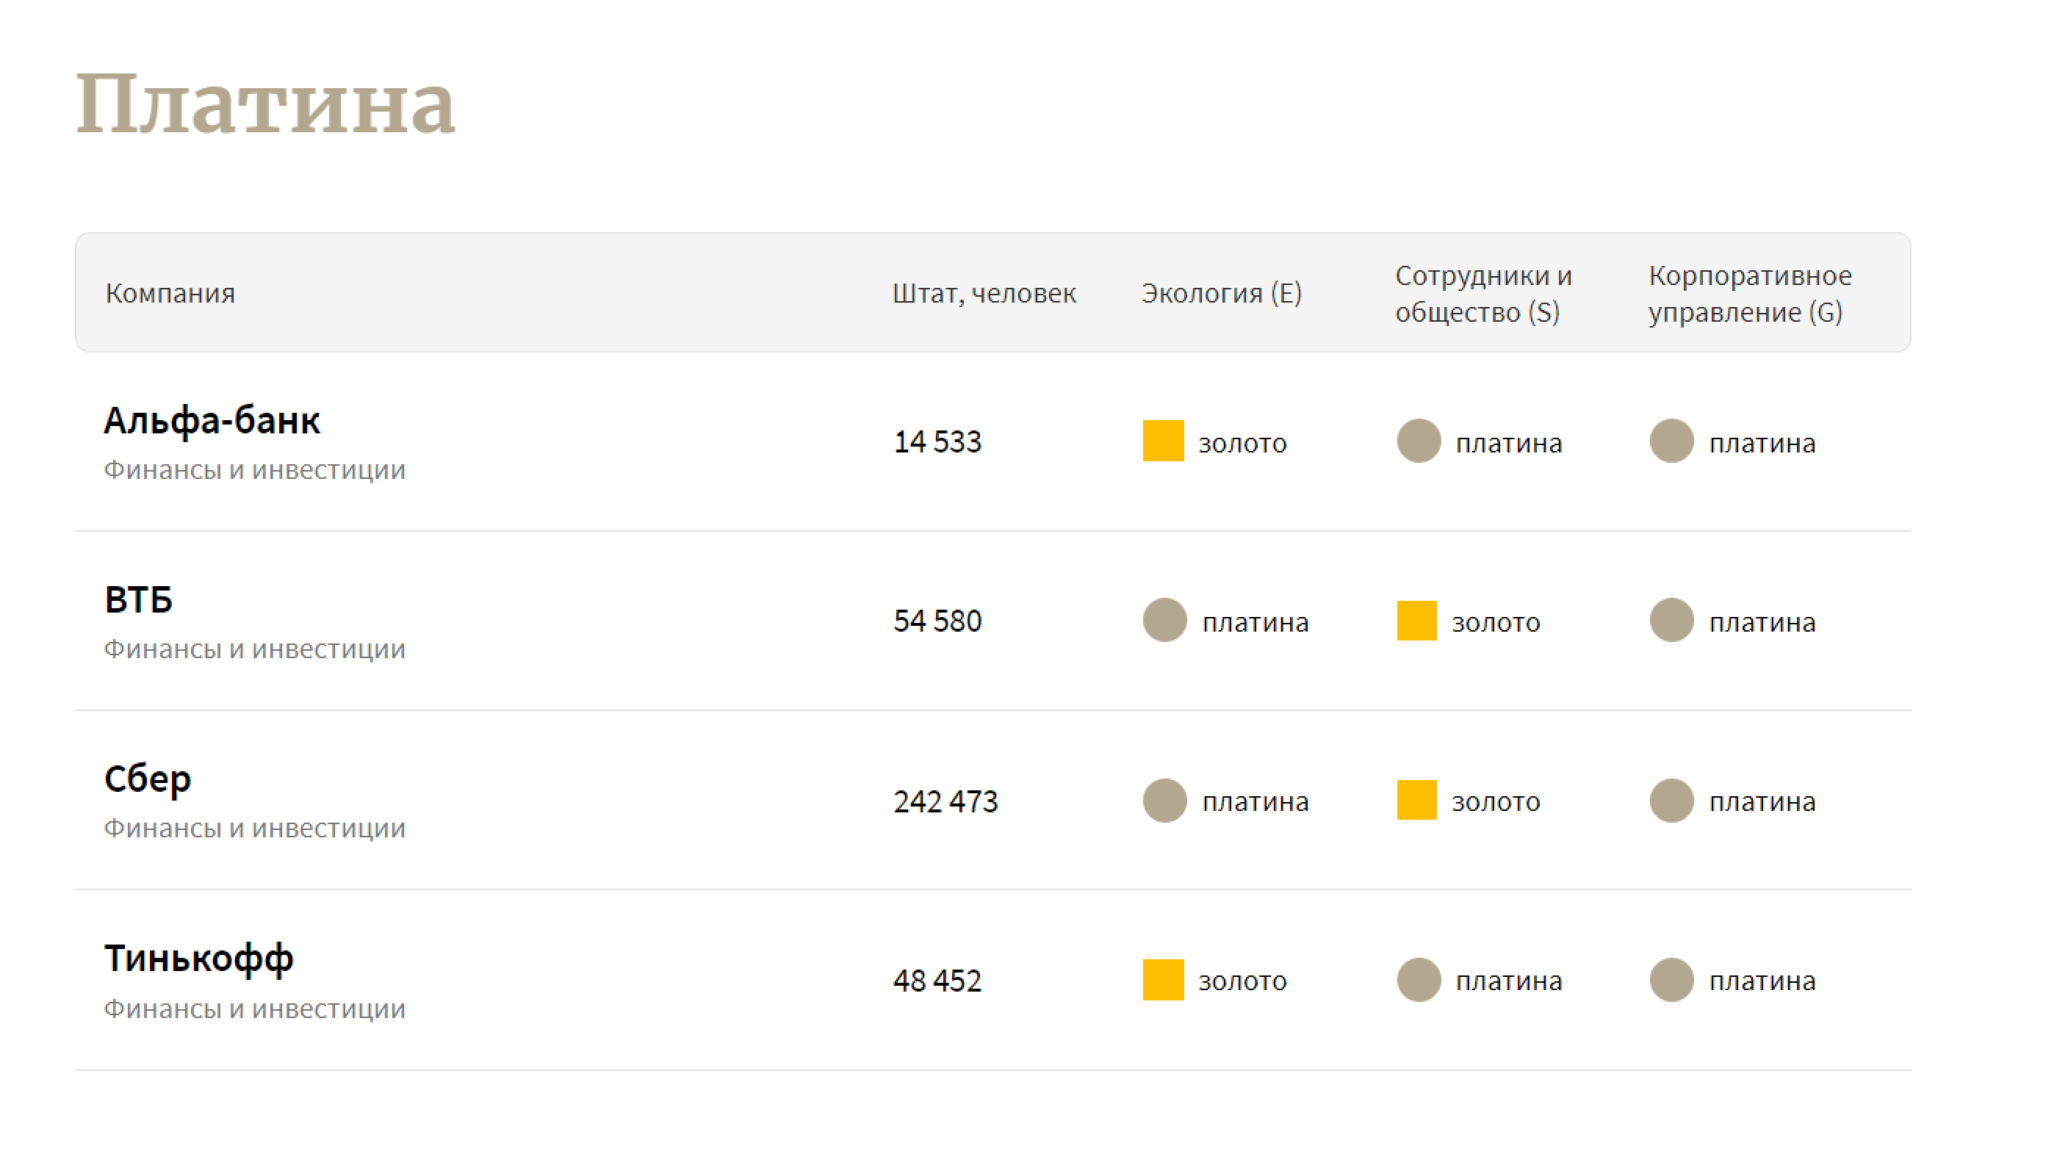Click Альфа-банк gold square in Экология column
This screenshot has width=2057, height=1162.
point(1163,441)
